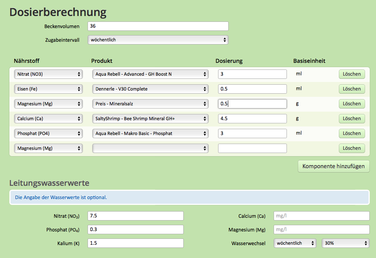The width and height of the screenshot is (376, 258).
Task: Click the dosage field for Eisen row
Action: (252, 89)
